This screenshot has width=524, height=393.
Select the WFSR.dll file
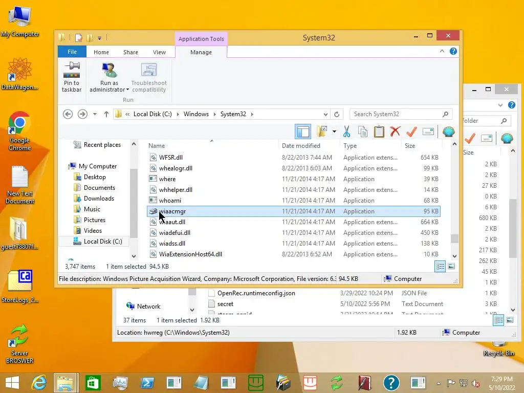tap(293, 158)
